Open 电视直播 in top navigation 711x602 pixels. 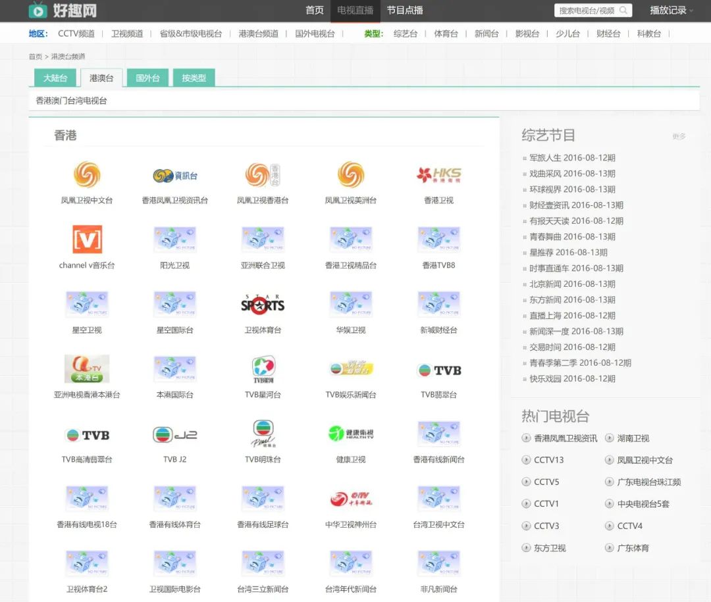355,11
